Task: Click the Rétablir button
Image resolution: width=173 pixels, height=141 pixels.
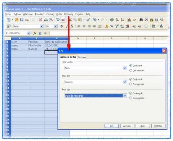Action: click(158, 126)
